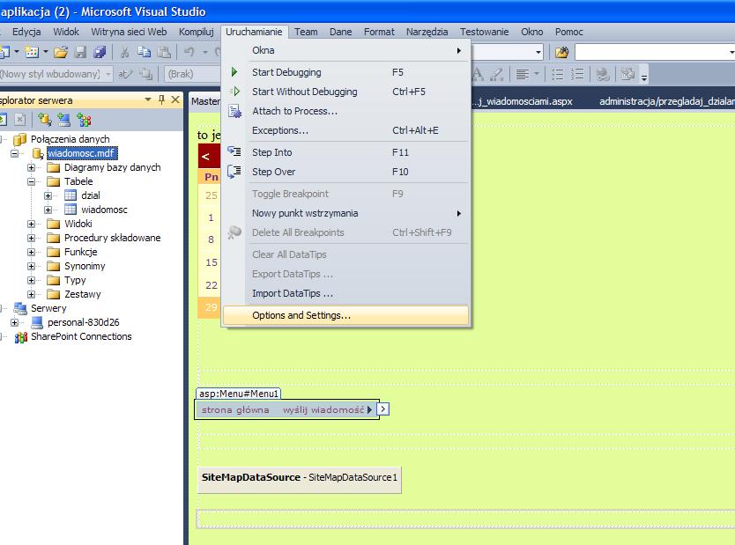Expand the dzial table node

(x=48, y=195)
